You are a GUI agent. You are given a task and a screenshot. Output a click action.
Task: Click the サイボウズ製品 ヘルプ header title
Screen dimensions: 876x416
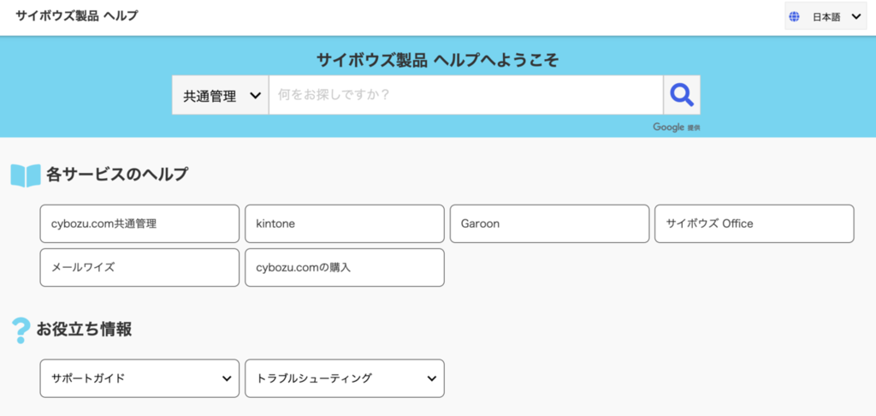76,16
